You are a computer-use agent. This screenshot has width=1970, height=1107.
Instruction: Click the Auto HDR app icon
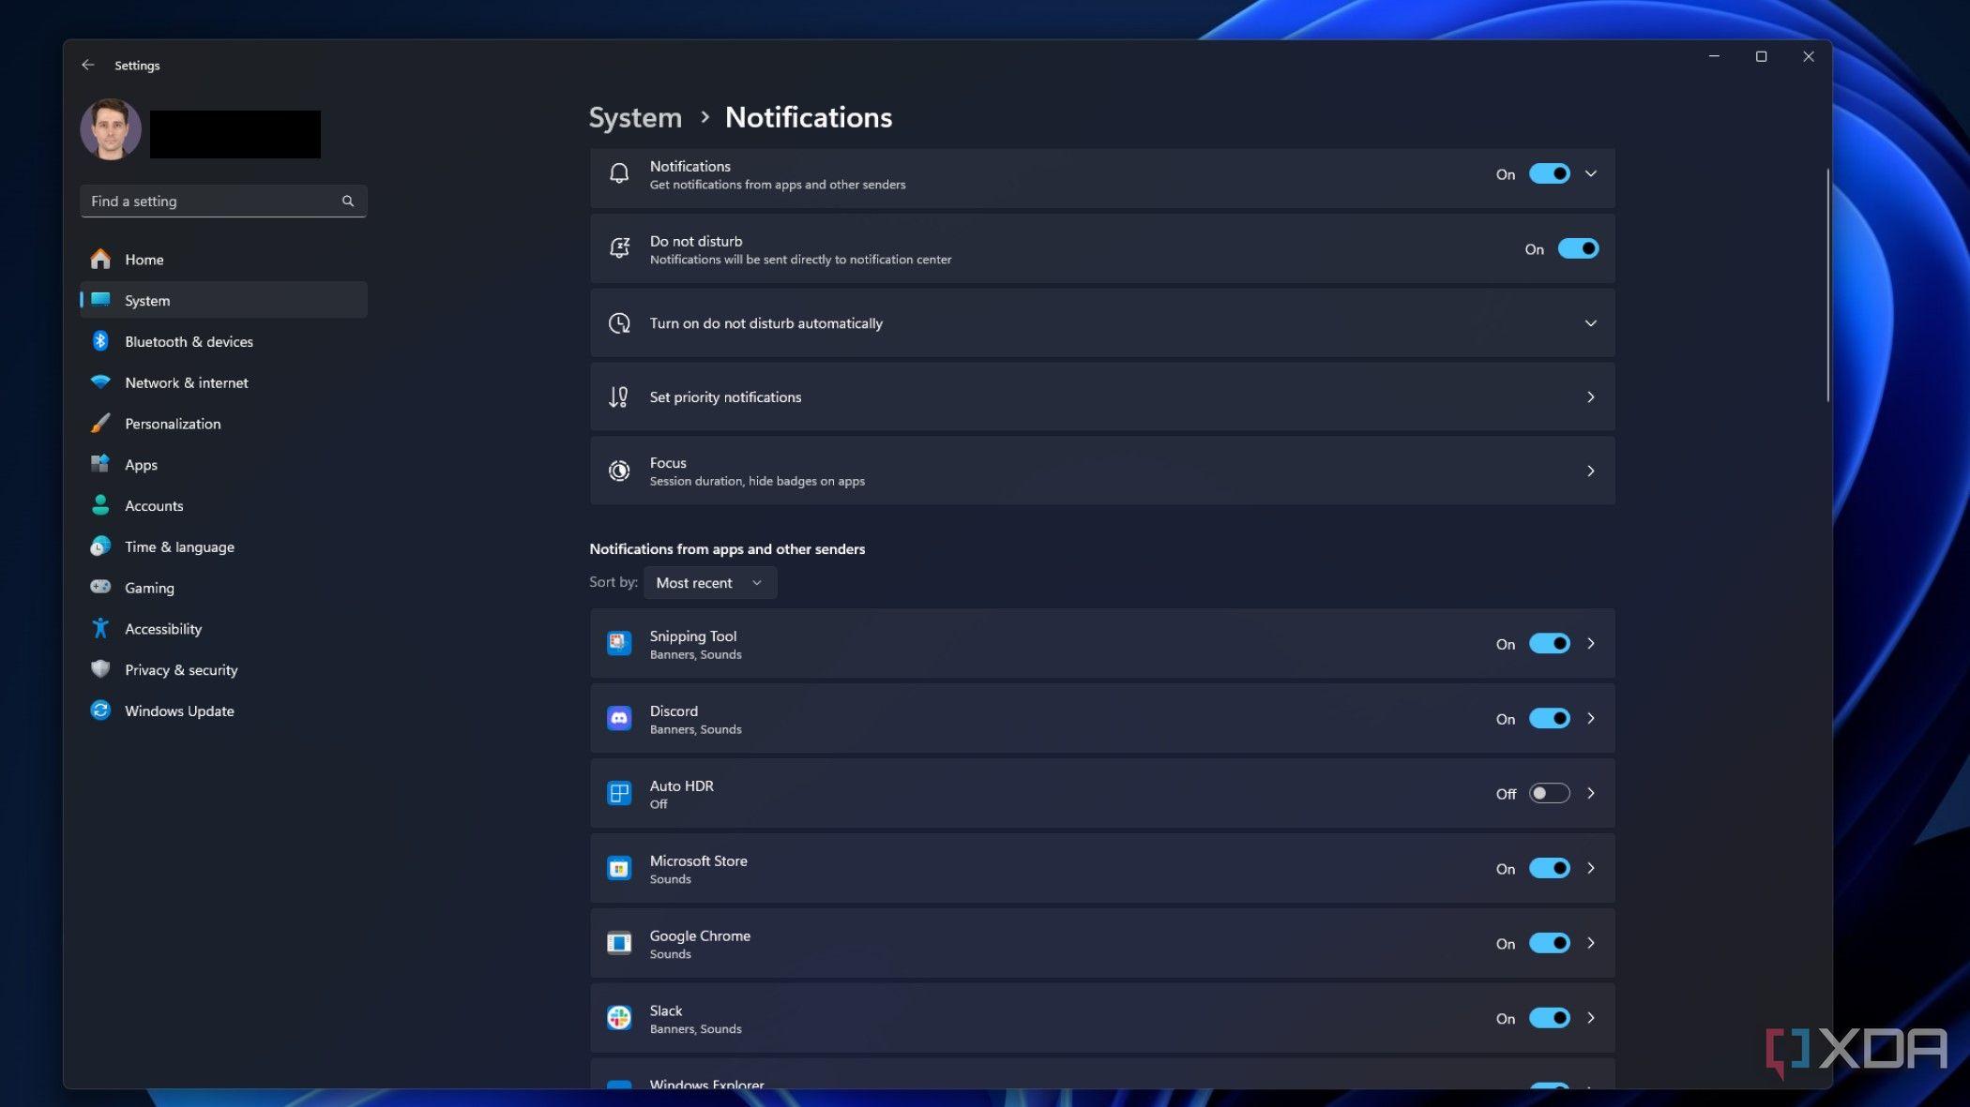click(x=618, y=793)
